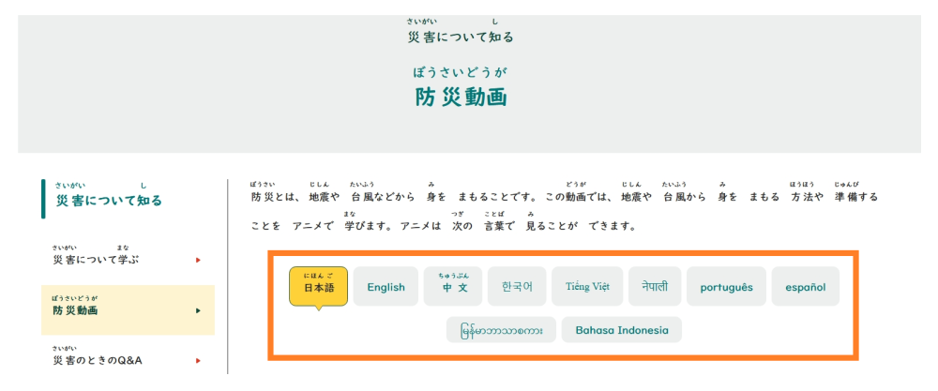Choose the Bahasa Indonesia language button

[622, 329]
